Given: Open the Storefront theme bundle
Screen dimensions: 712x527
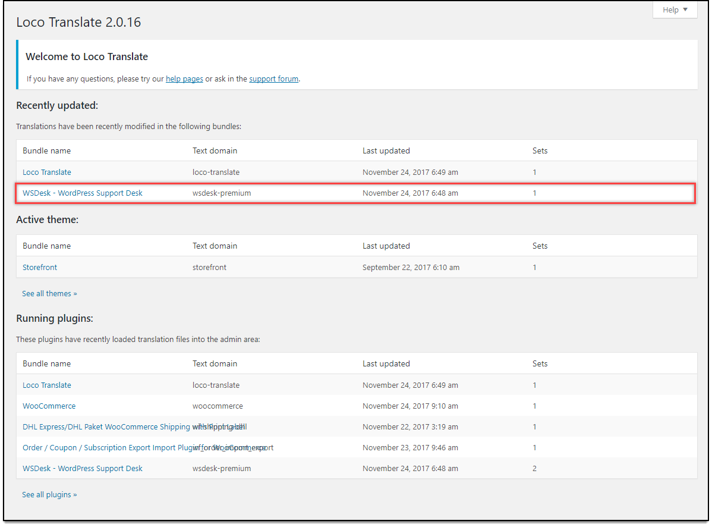Looking at the screenshot, I should coord(40,268).
